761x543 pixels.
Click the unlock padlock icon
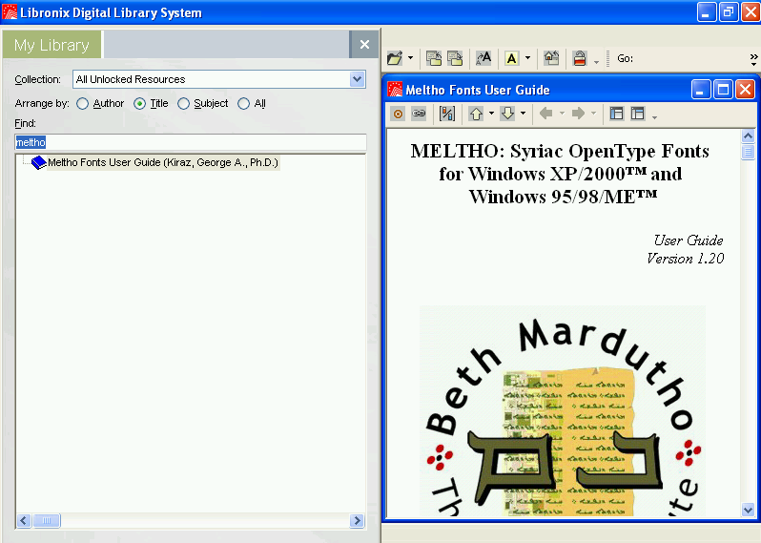580,58
